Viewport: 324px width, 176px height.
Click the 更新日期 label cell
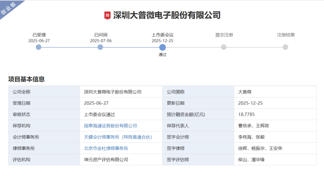tap(198, 103)
